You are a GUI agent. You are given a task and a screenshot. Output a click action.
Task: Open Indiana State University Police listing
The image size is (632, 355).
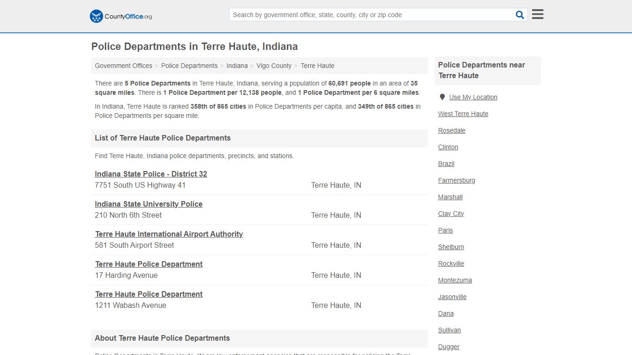149,204
